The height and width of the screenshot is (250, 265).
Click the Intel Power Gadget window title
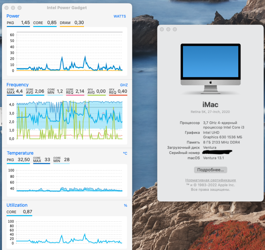pos(67,8)
